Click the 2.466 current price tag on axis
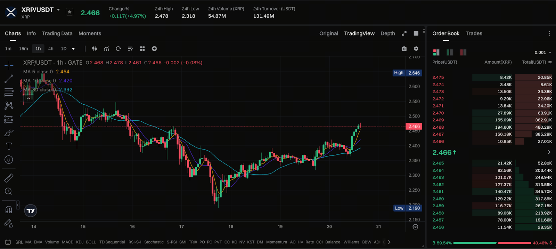 414,126
